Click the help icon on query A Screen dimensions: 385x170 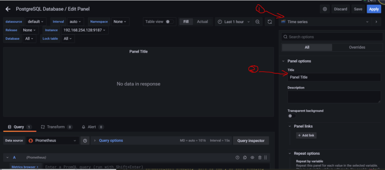237,158
